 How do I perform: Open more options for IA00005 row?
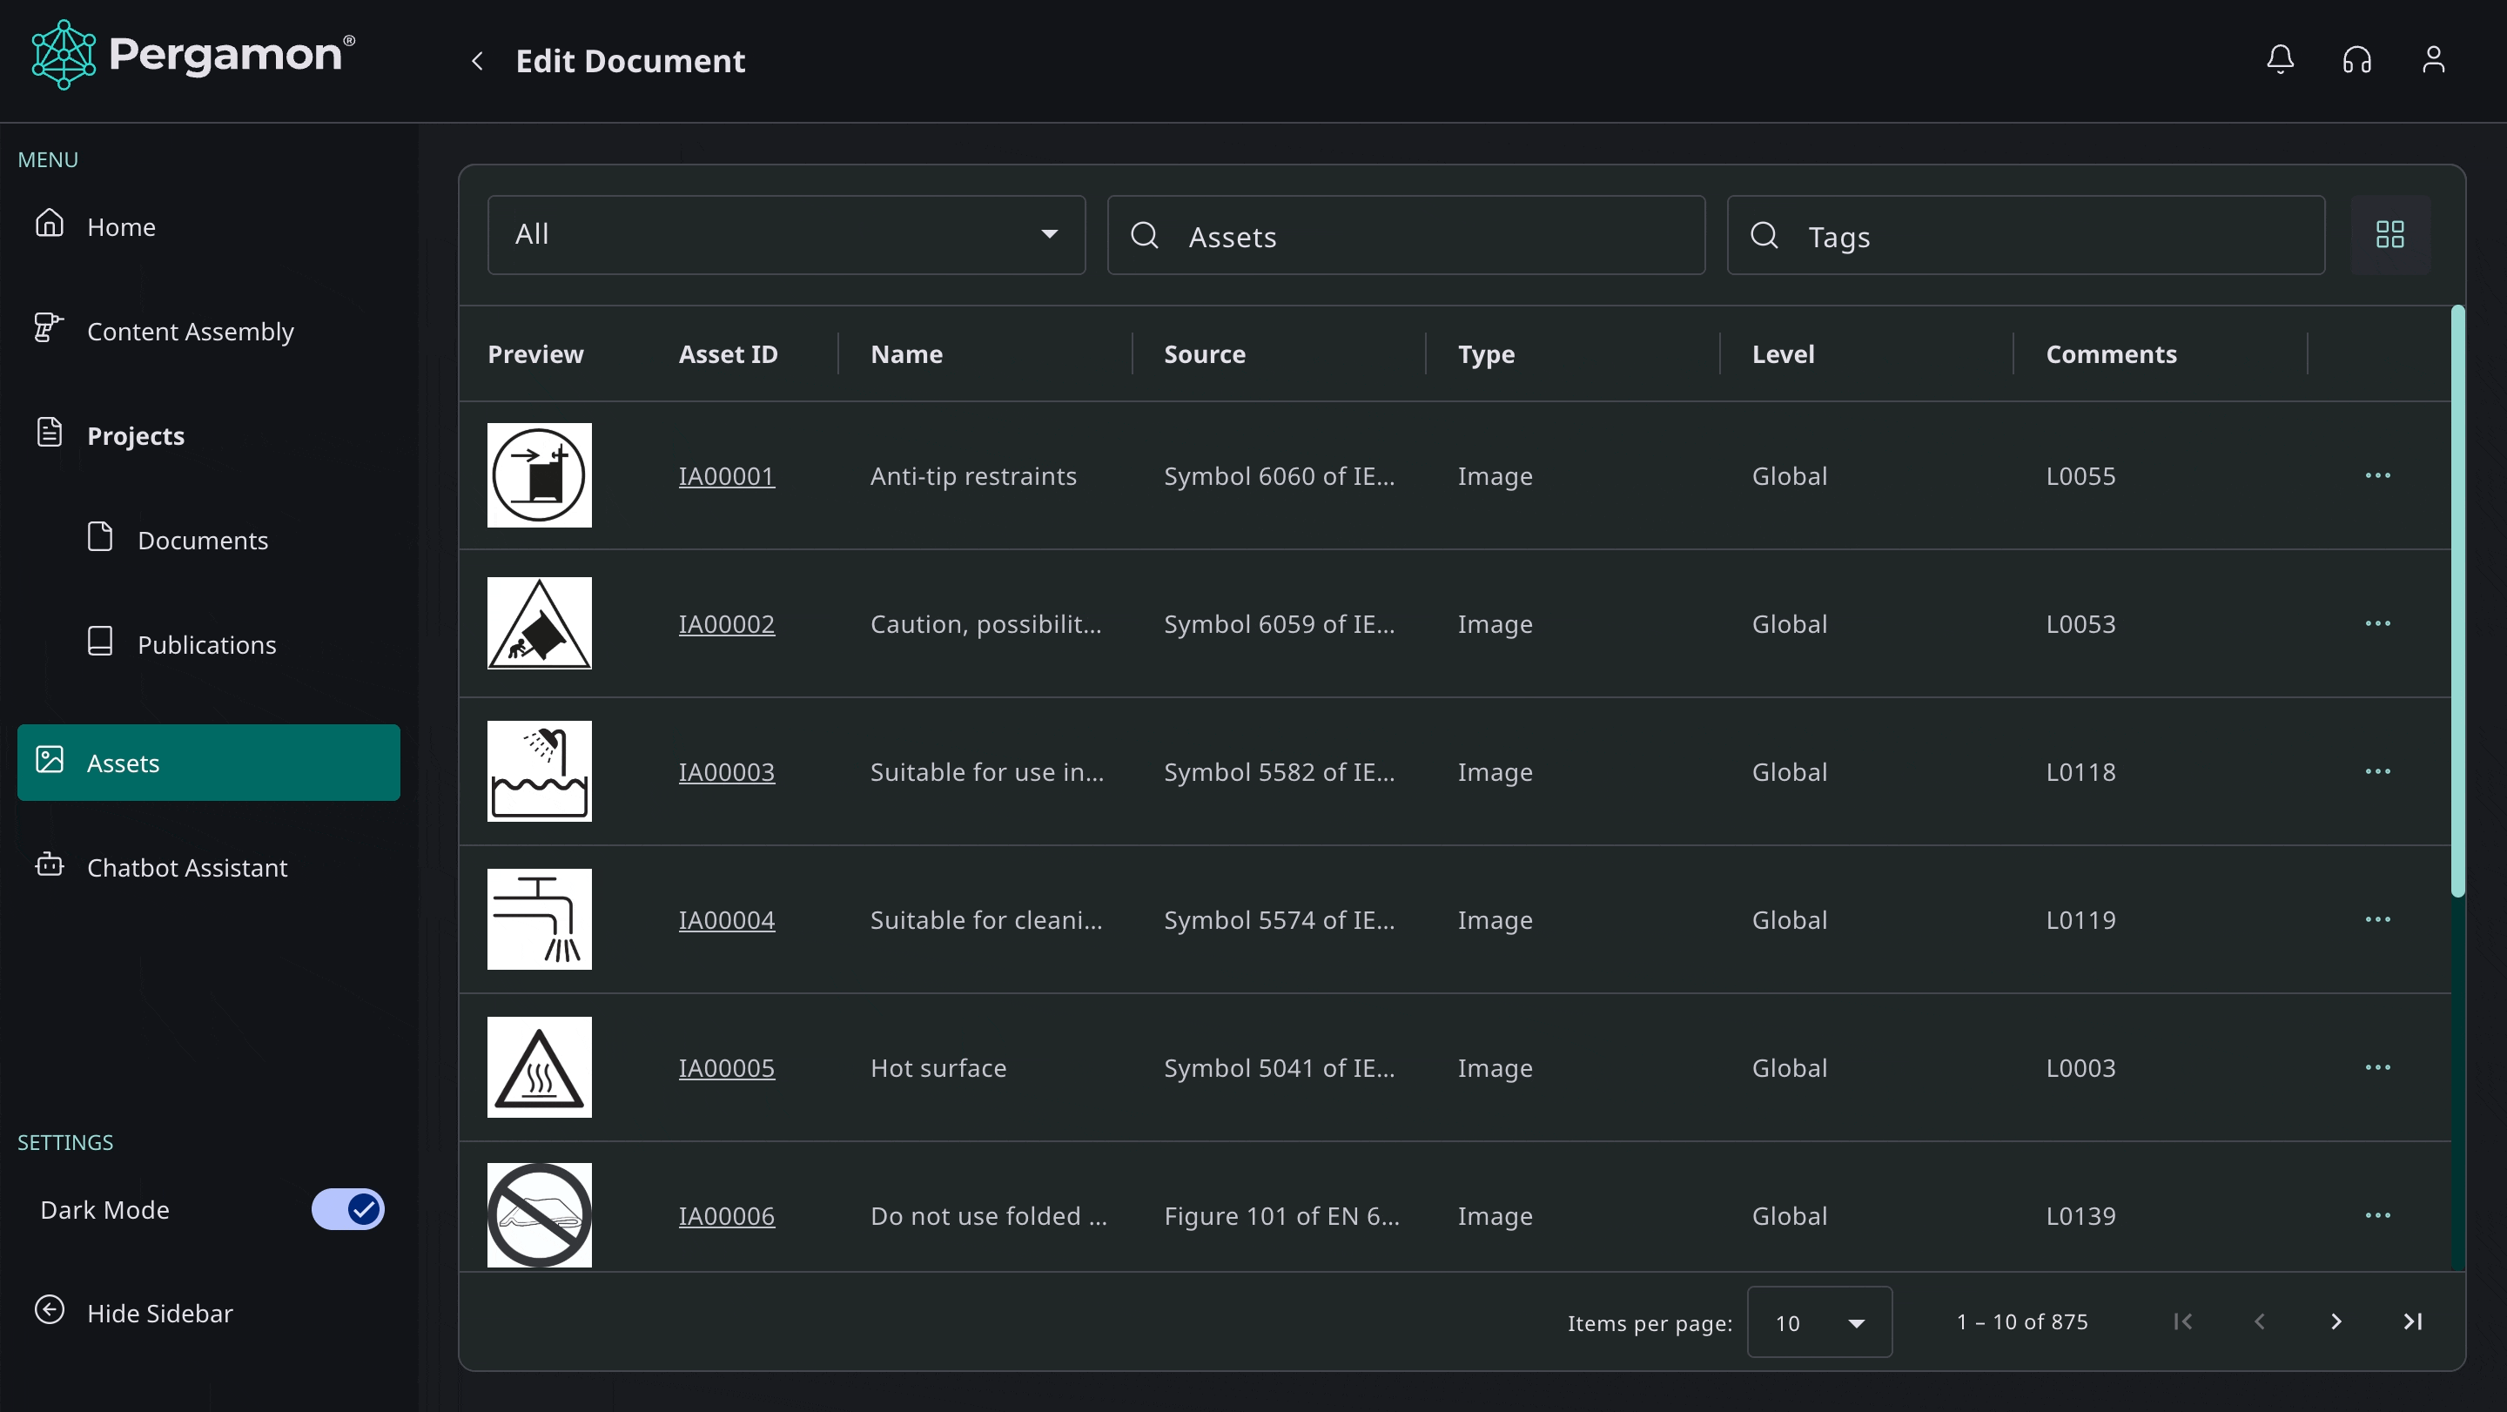[x=2377, y=1067]
